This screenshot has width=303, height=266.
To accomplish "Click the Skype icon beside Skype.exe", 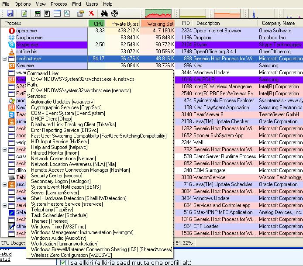I will [x=12, y=45].
